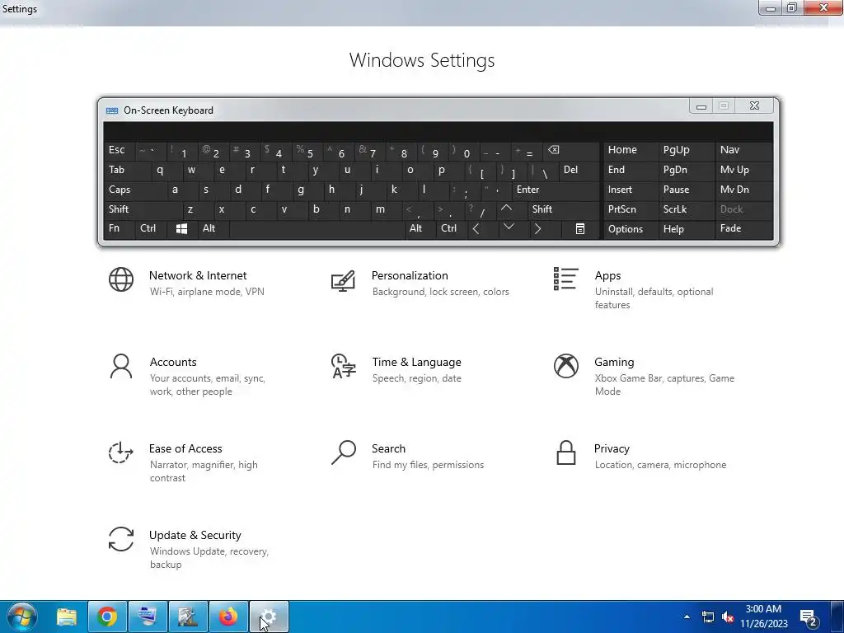Viewport: 844px width, 633px height.
Task: Show hidden tray icons arrow
Action: [x=687, y=617]
